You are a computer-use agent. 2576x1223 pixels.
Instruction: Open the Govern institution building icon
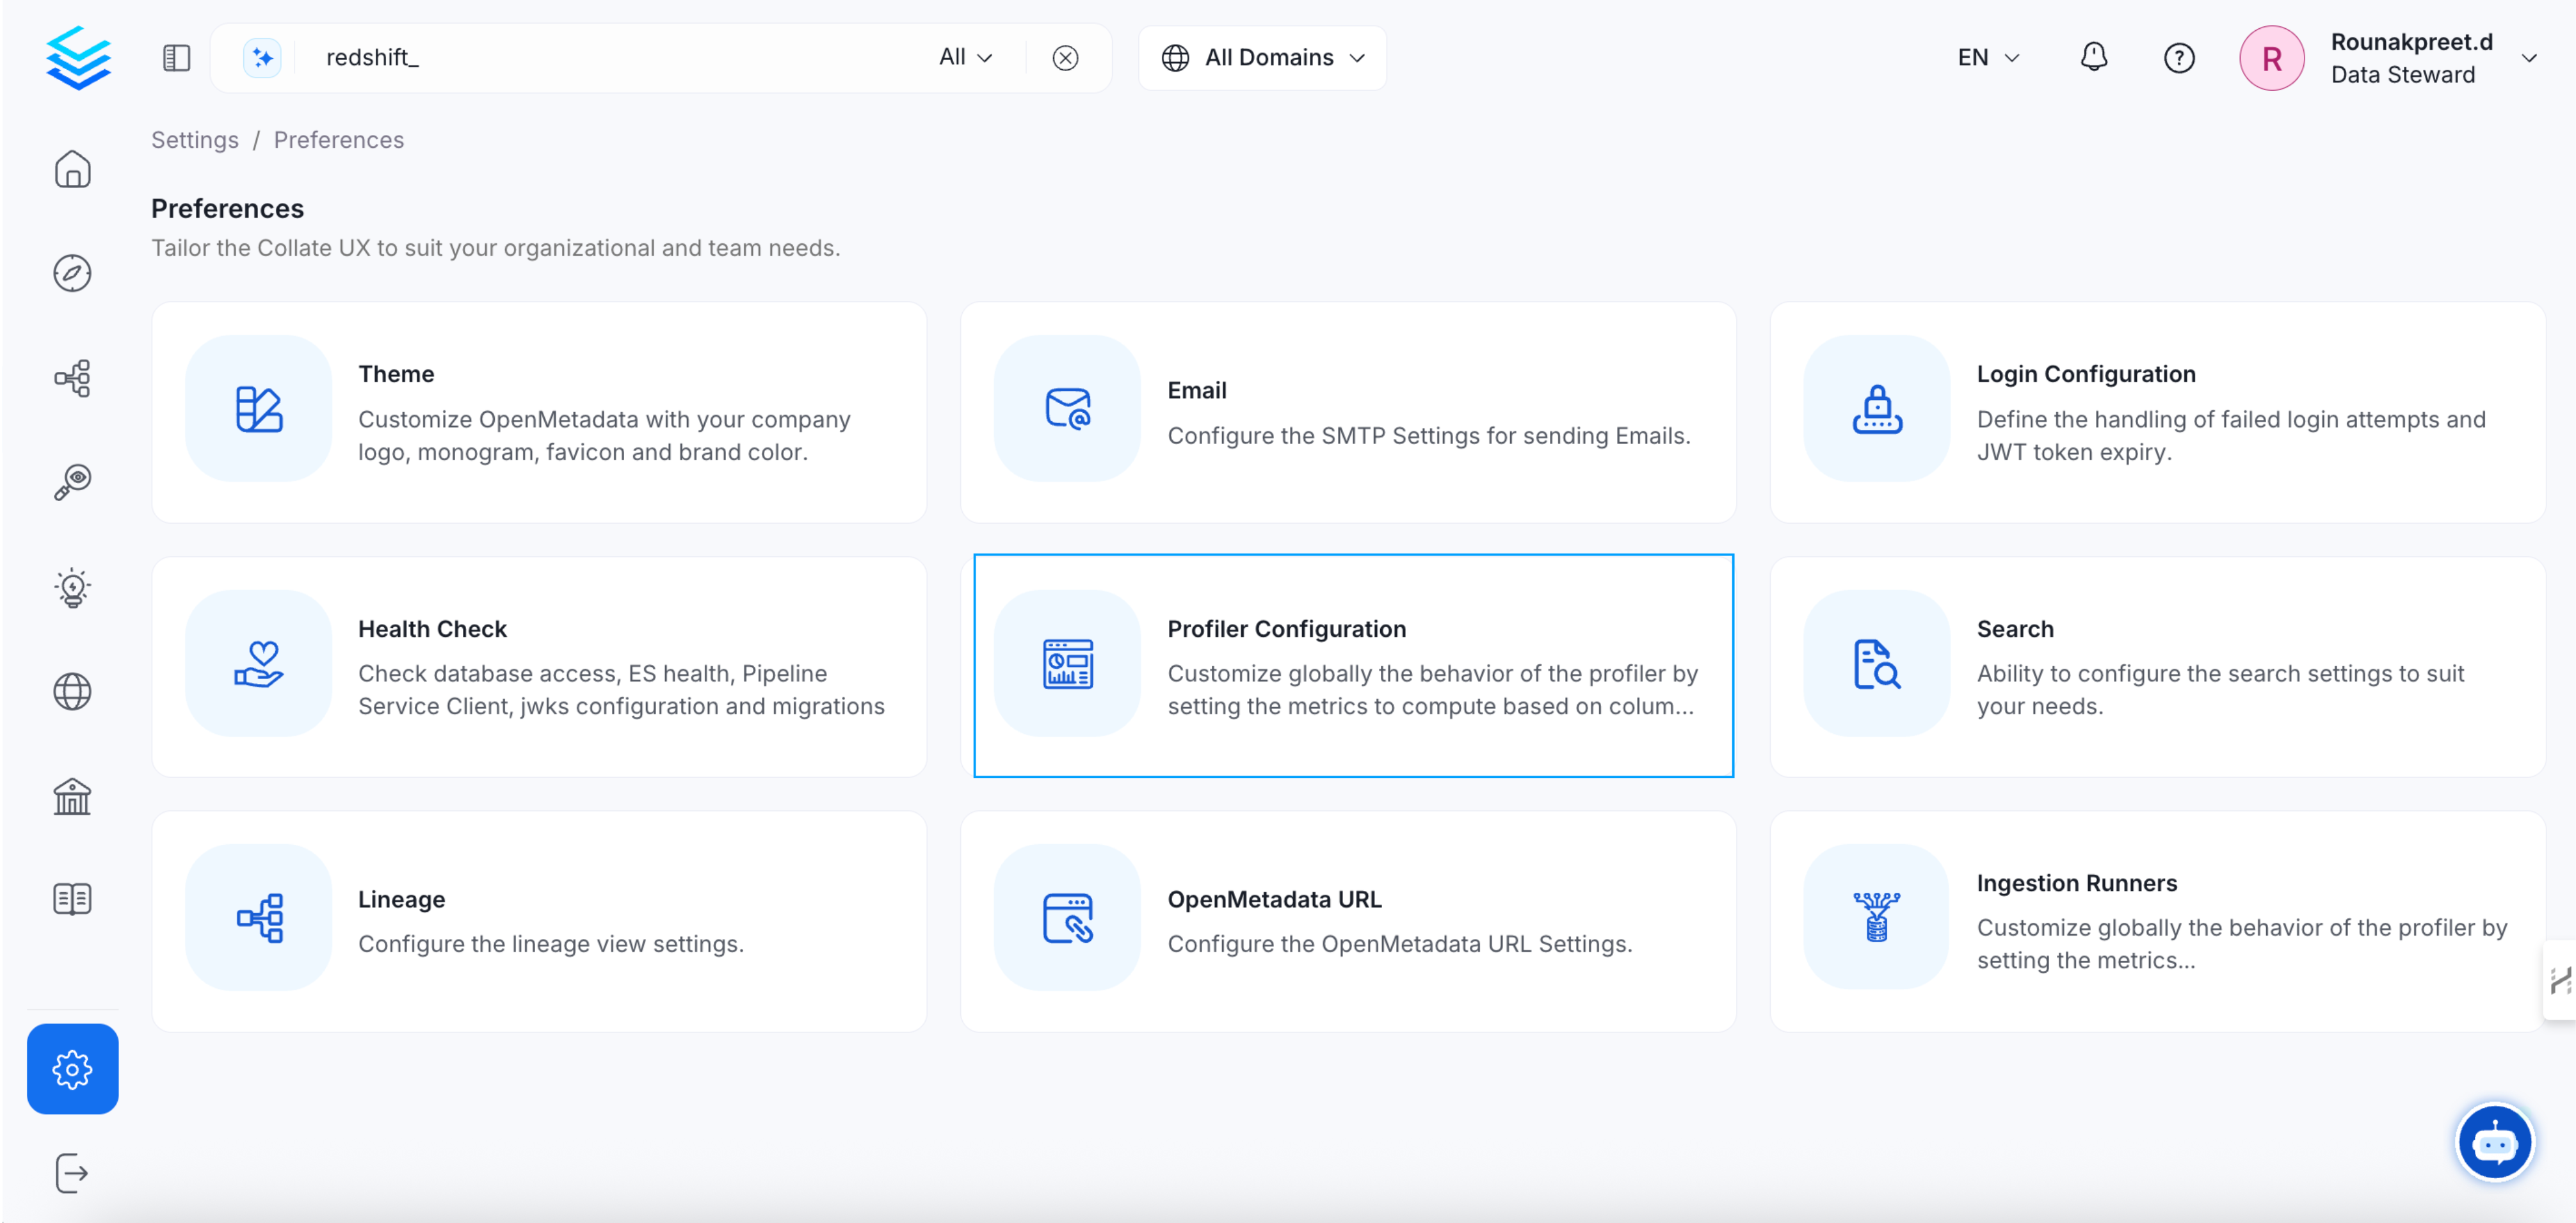click(x=72, y=797)
